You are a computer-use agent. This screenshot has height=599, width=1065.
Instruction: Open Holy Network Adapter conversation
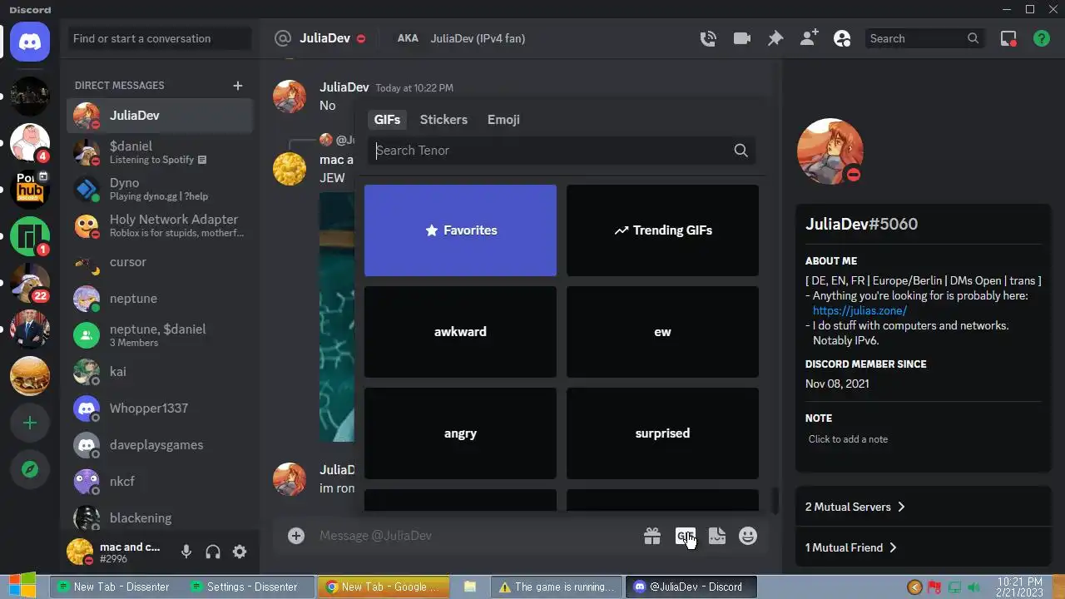click(160, 225)
